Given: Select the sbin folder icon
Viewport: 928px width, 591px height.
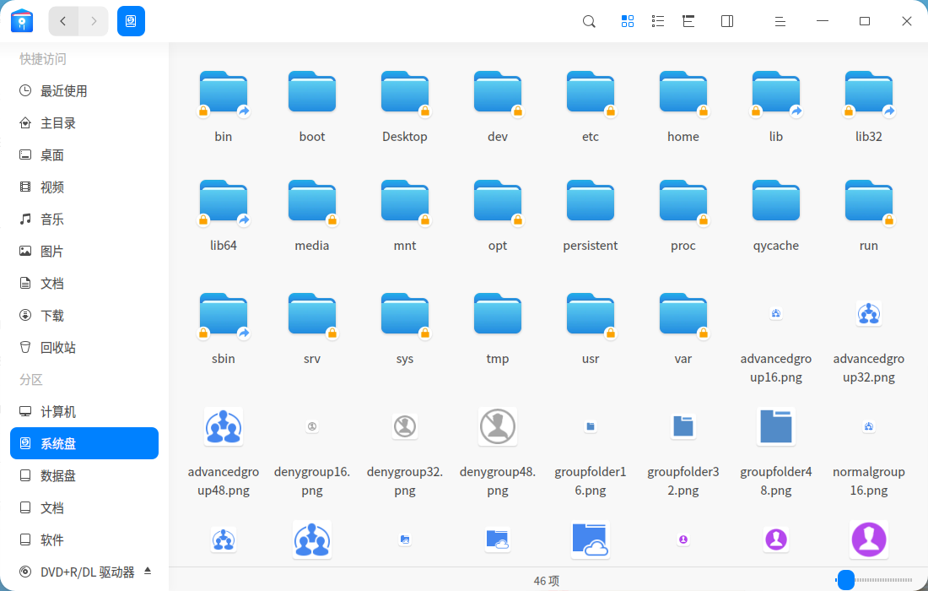Looking at the screenshot, I should click(223, 316).
